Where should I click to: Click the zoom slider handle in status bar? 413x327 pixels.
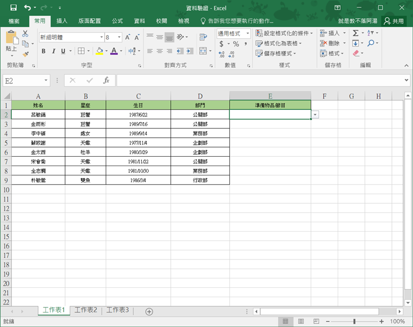click(354, 321)
